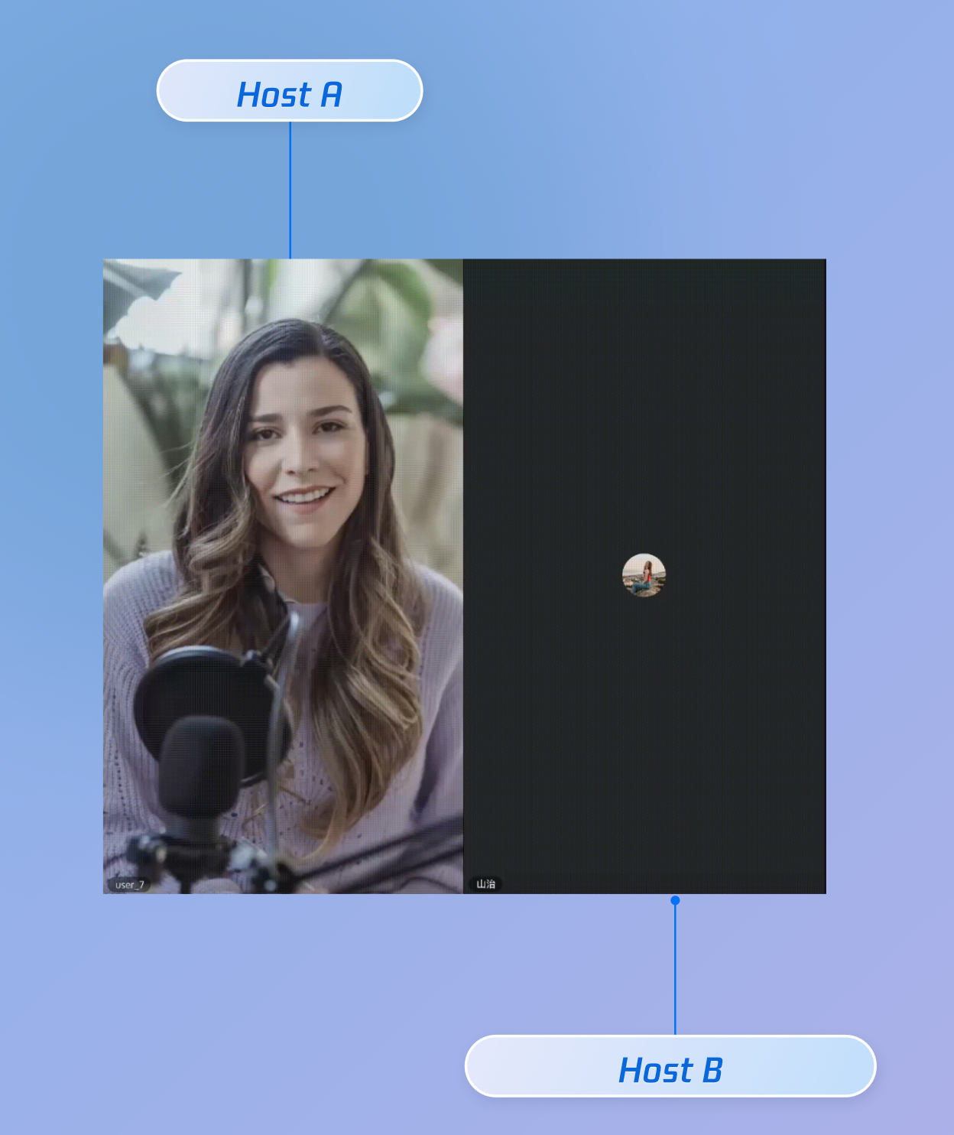Screen dimensions: 954x1135
Task: Open the circular avatar in Host B panel
Action: click(644, 575)
